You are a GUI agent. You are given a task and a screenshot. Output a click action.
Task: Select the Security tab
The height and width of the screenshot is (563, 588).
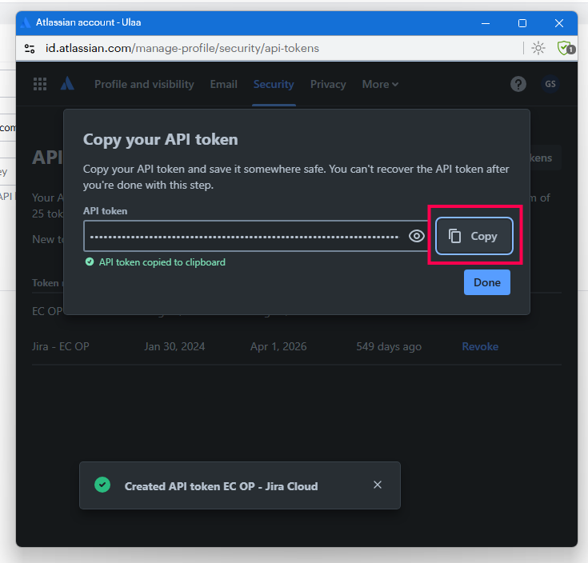coord(274,84)
